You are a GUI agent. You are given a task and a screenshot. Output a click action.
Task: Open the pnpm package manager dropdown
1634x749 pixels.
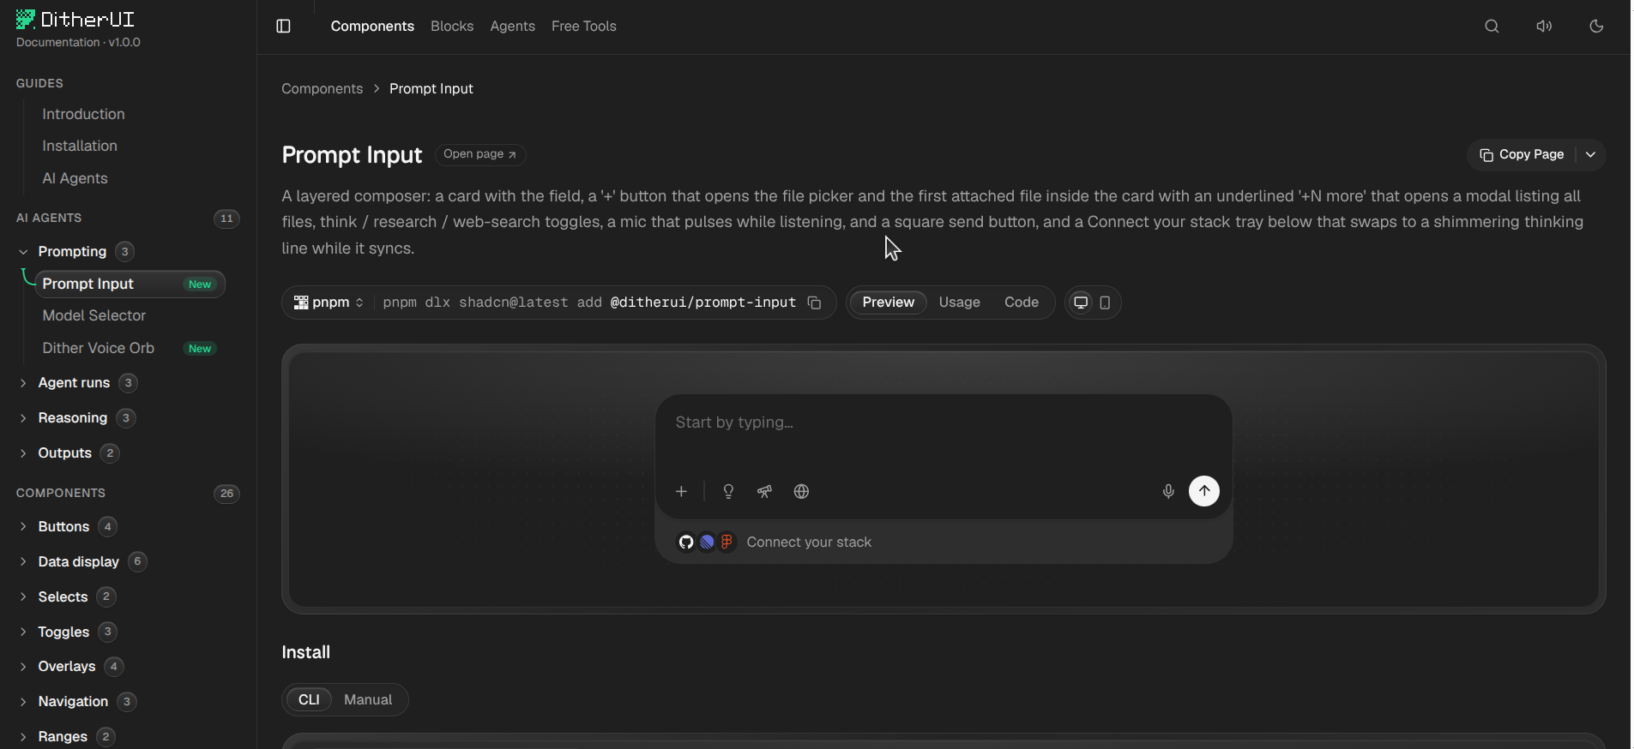click(329, 303)
